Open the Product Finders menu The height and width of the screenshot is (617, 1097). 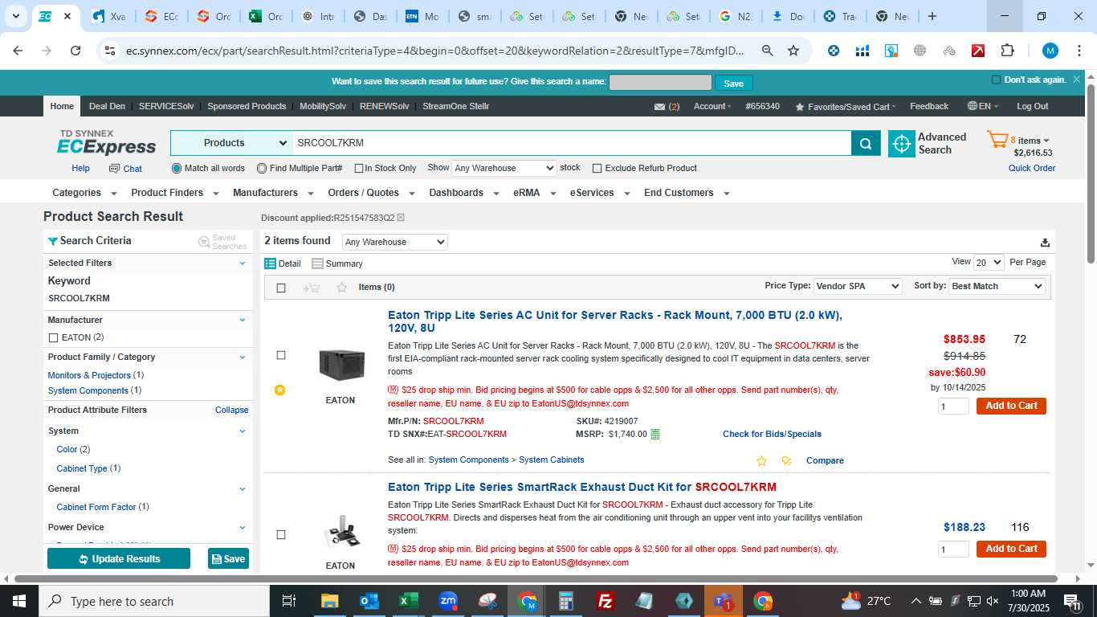click(175, 193)
